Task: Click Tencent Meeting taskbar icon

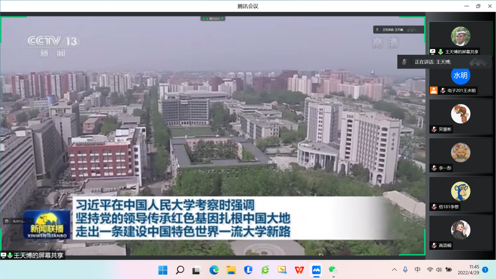Action: coord(316,270)
